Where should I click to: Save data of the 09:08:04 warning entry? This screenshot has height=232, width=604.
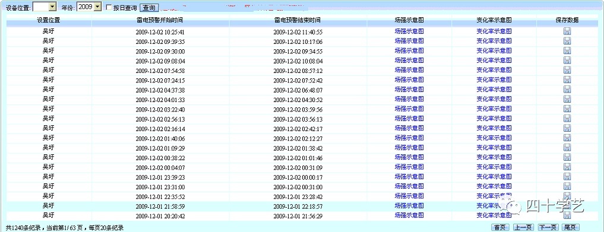pos(567,60)
